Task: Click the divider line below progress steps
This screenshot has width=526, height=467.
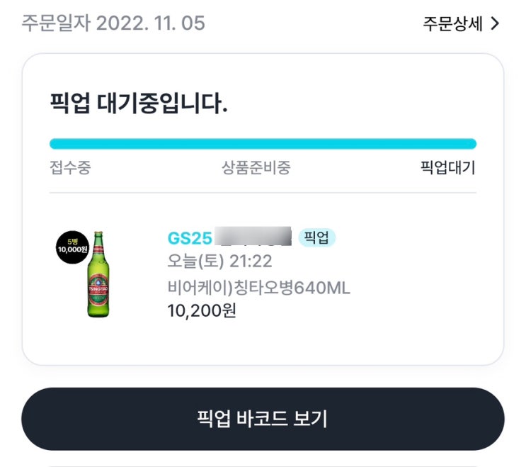Action: click(263, 193)
